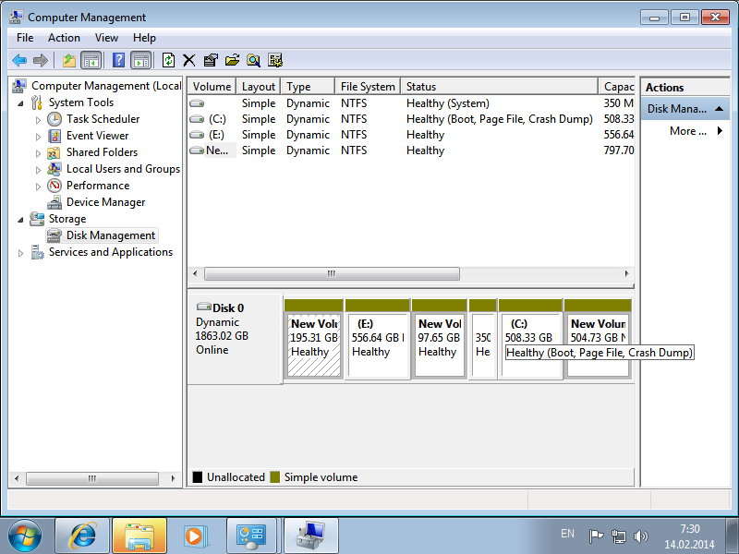The image size is (739, 554).
Task: Select Local Users and Groups
Action: point(123,169)
